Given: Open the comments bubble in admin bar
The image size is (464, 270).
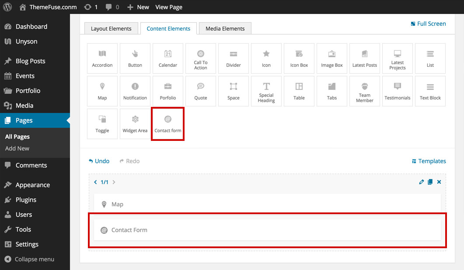Looking at the screenshot, I should [x=112, y=7].
